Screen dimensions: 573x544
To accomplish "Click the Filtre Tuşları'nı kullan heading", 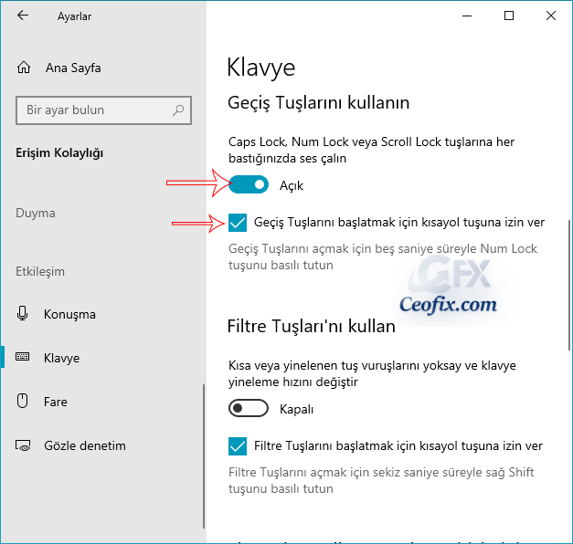I will (x=312, y=326).
